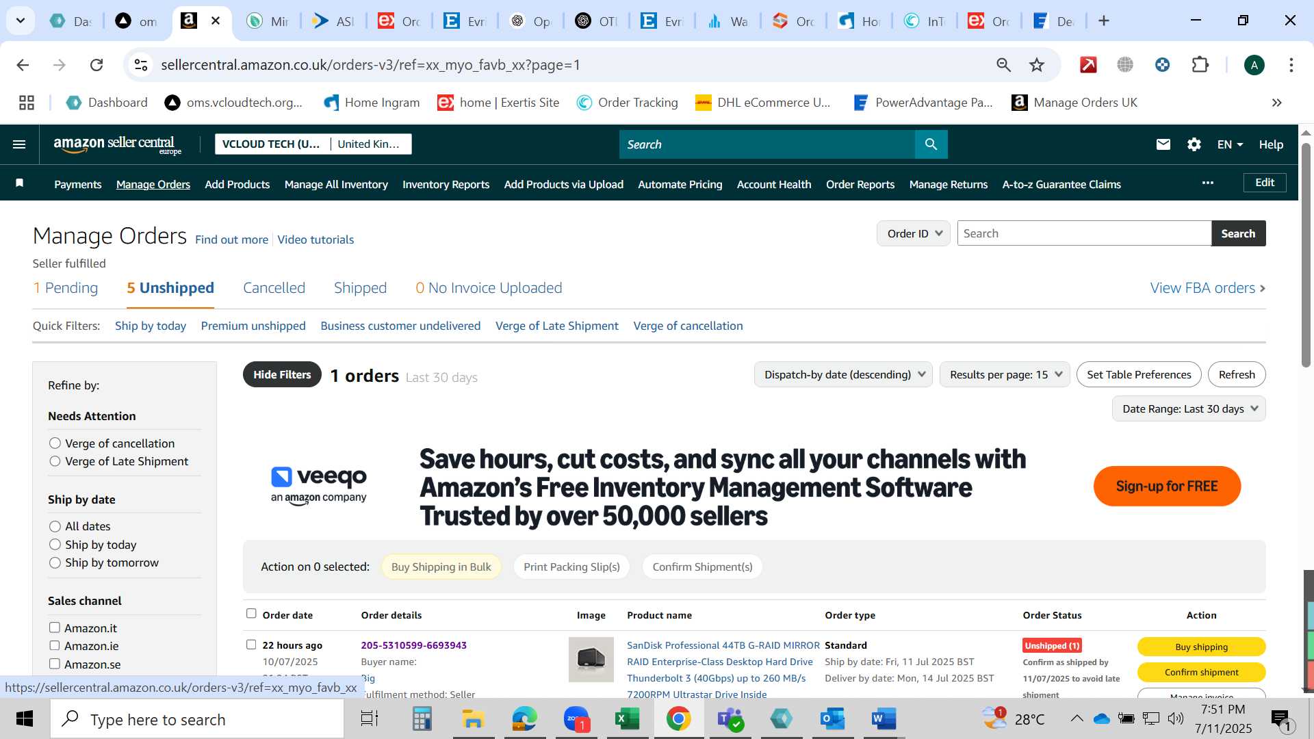The width and height of the screenshot is (1314, 739).
Task: Open the Seller Central hamburger menu
Action: click(19, 144)
